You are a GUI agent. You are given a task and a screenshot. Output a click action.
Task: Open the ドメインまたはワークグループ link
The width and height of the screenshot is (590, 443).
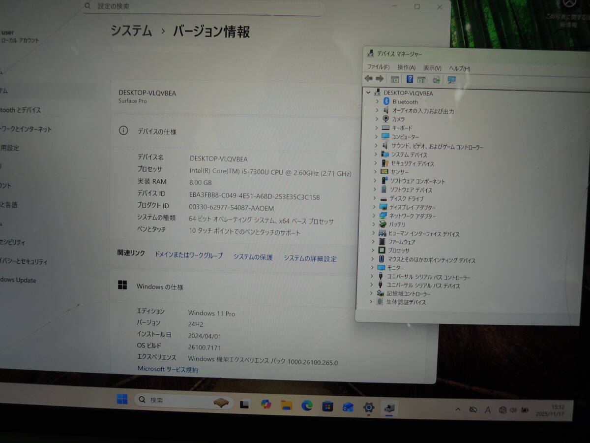(x=189, y=255)
